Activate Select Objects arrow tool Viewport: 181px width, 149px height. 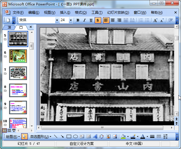pyautogui.click(x=24, y=137)
